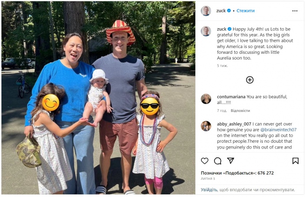Follow zuck via the Стежити link
The height and width of the screenshot is (197, 305).
(x=245, y=11)
